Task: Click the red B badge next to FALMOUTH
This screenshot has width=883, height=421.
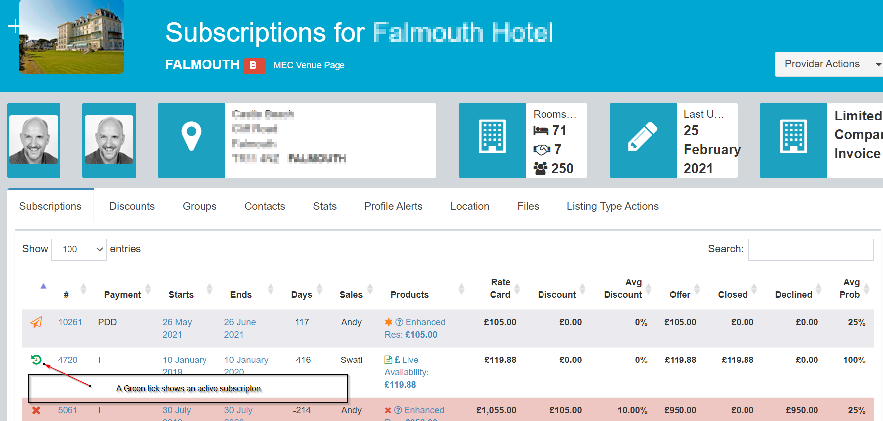Action: (253, 65)
